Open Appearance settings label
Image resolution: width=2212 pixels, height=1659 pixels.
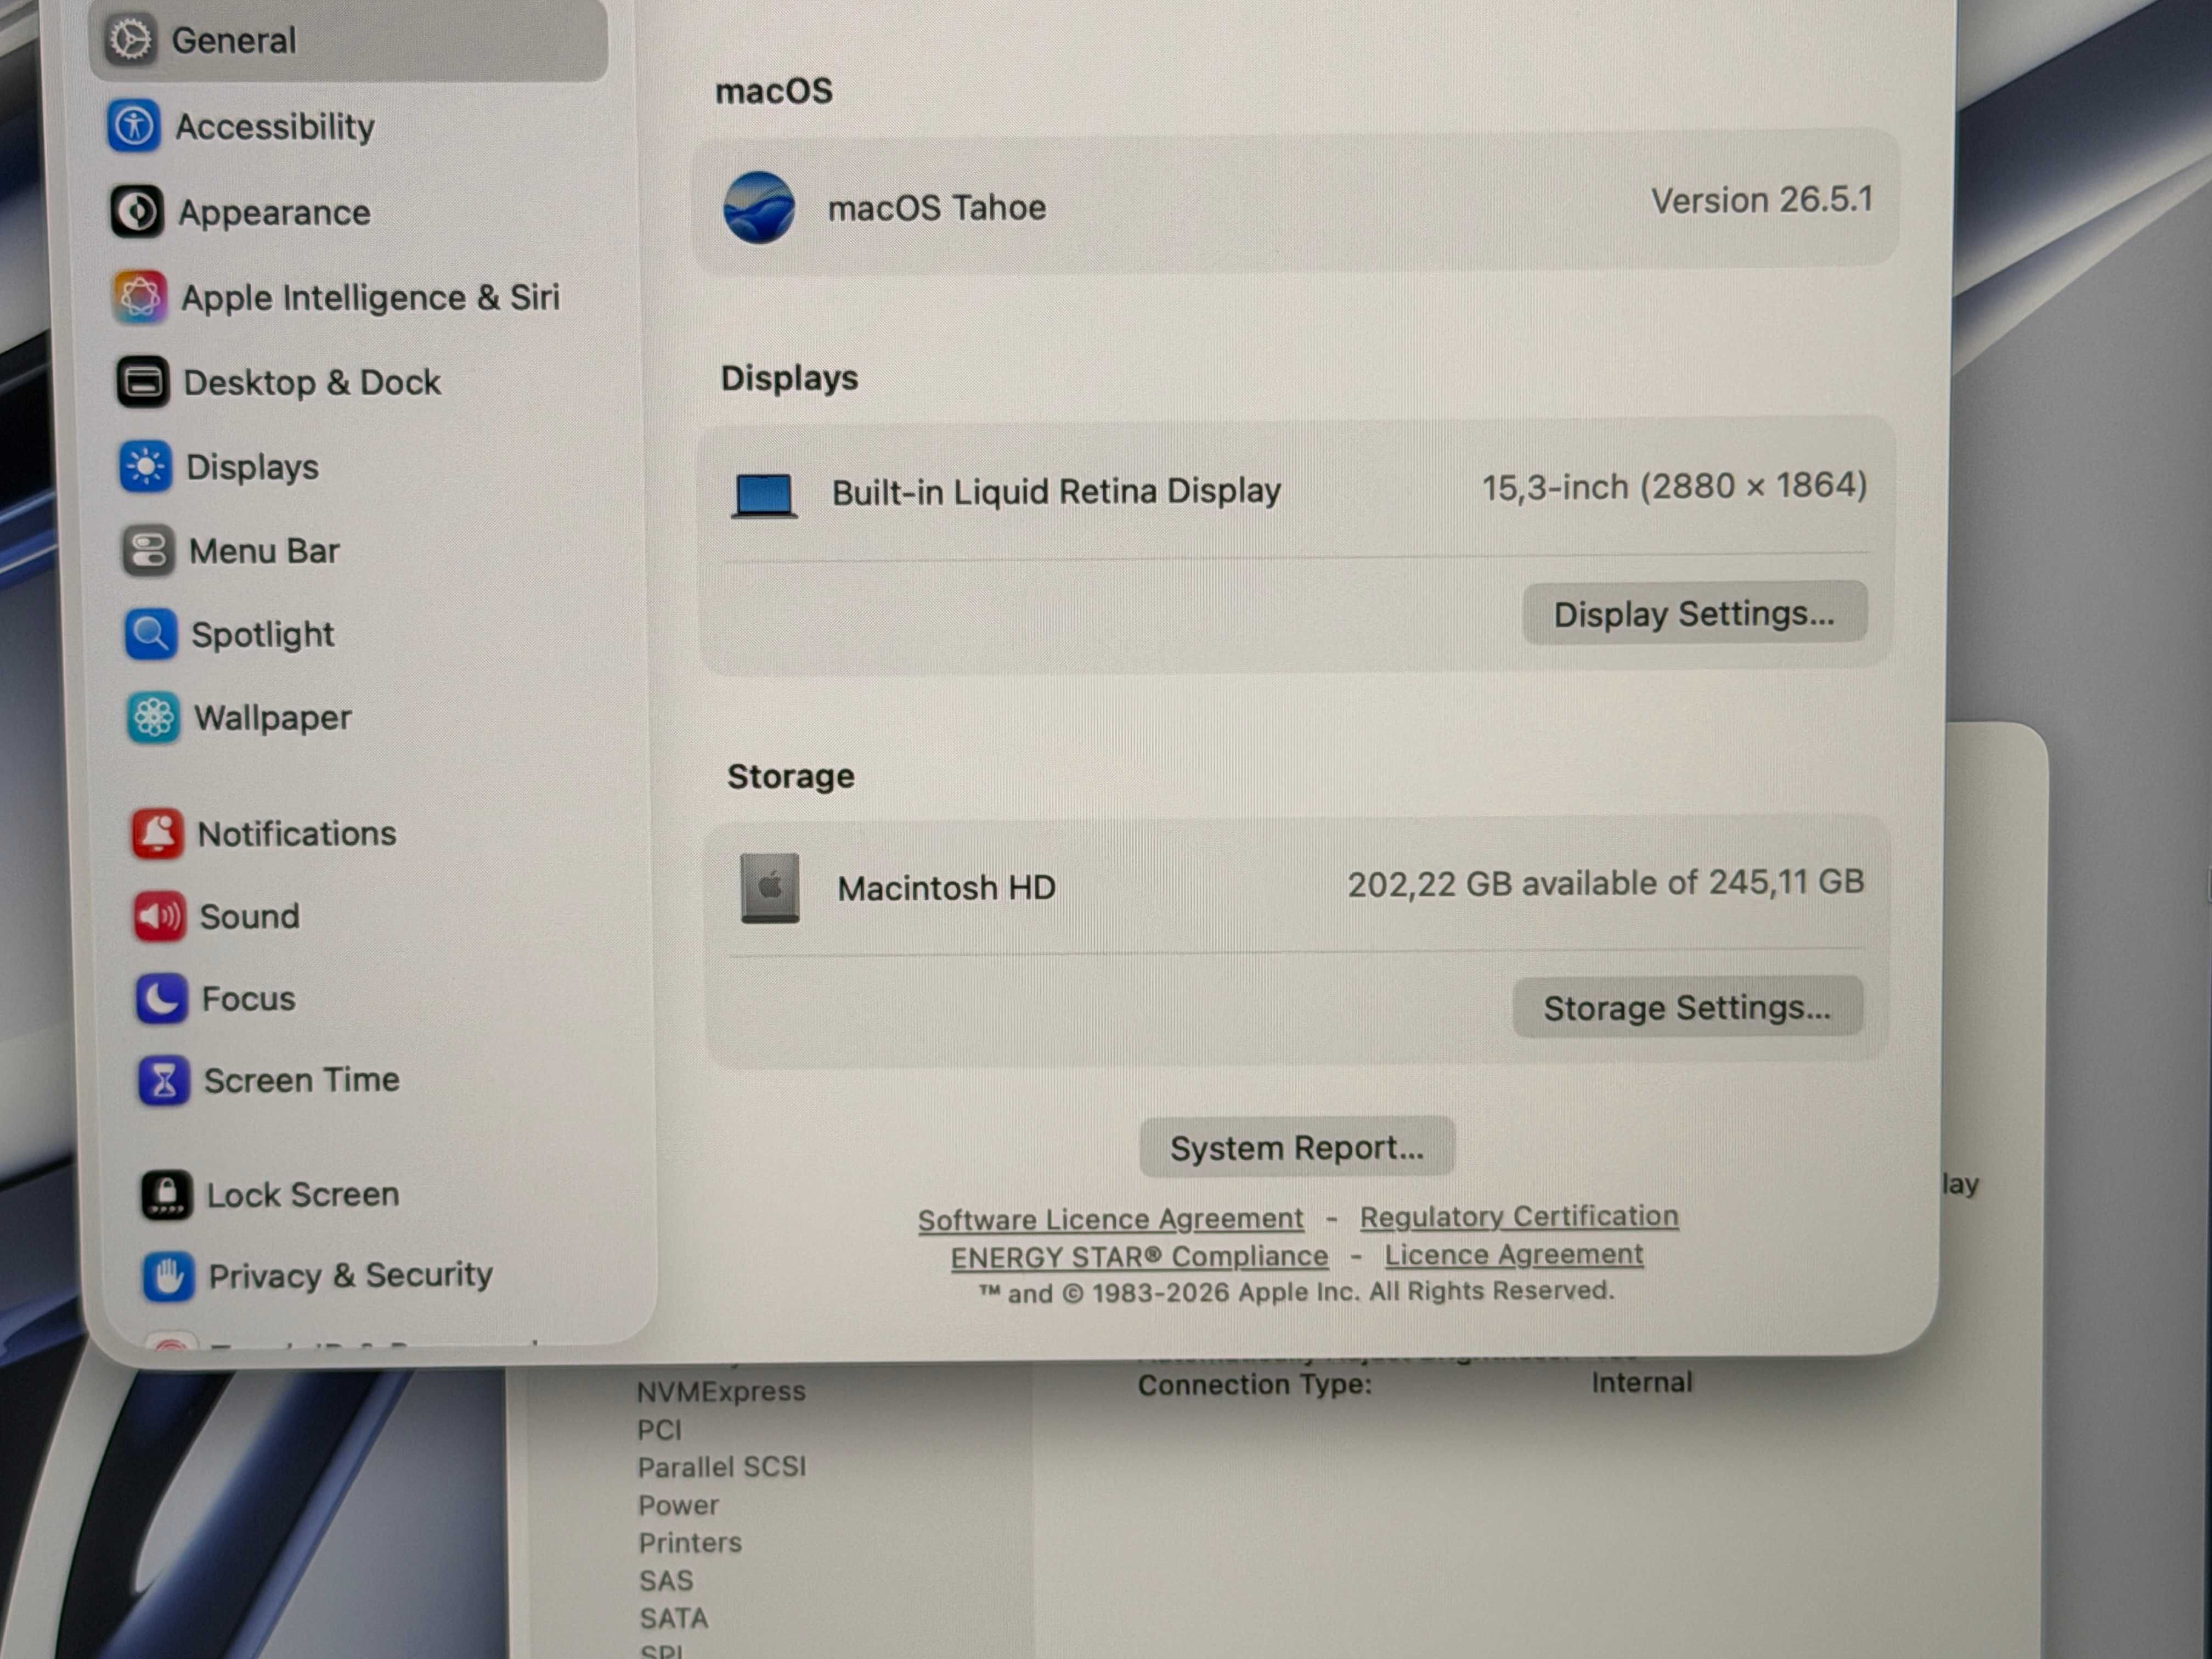click(275, 213)
